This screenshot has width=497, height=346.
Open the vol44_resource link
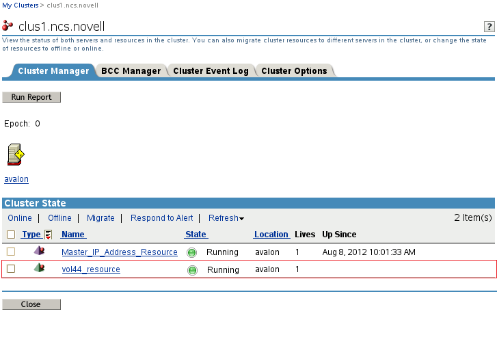tap(91, 269)
